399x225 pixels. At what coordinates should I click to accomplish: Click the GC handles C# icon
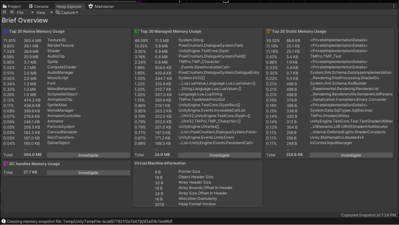[x=6, y=164]
